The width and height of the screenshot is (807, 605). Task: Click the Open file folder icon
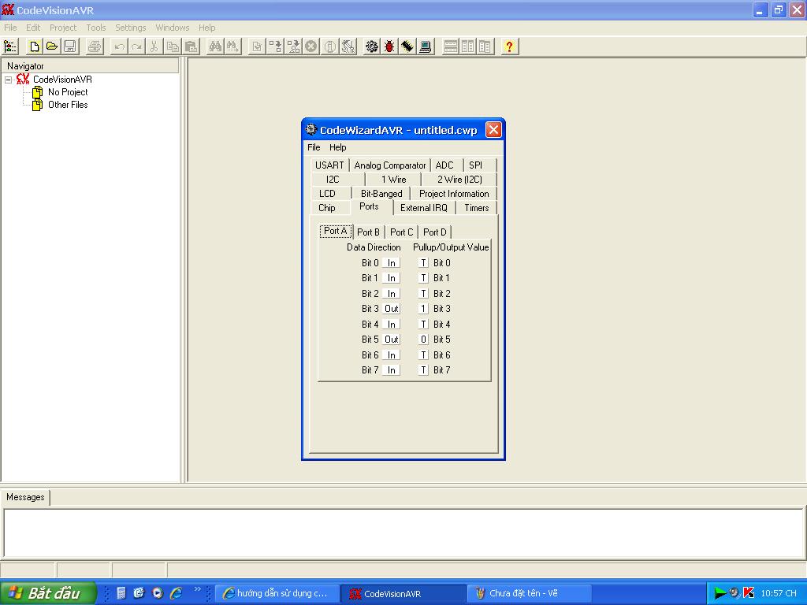coord(52,46)
